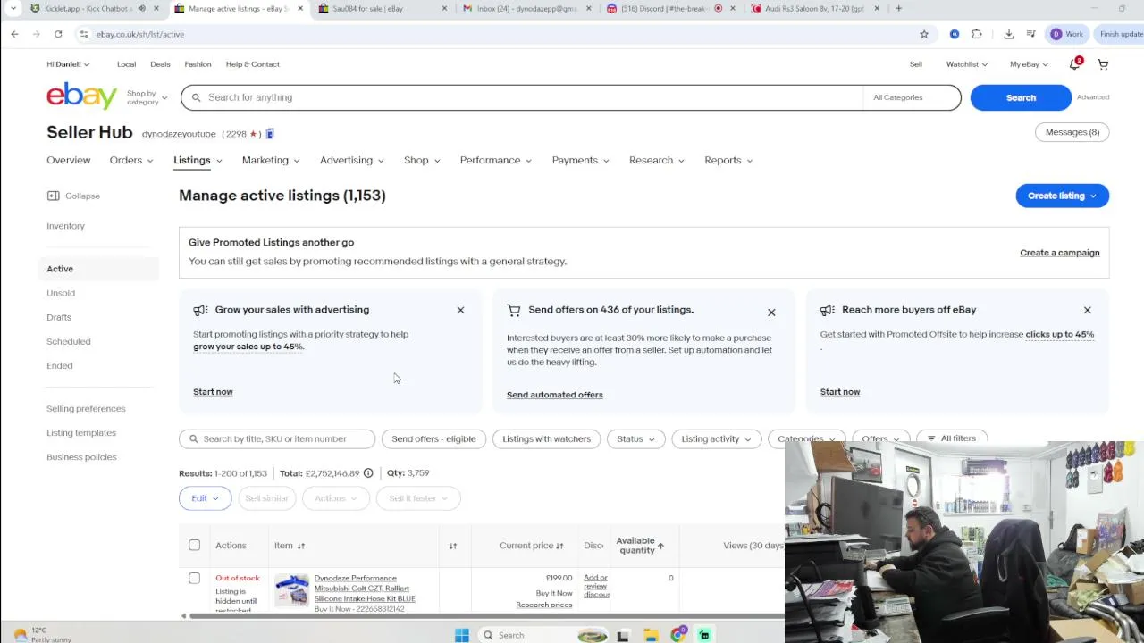This screenshot has height=643, width=1144.
Task: Click the hose kit listing thumbnail
Action: coord(291,589)
